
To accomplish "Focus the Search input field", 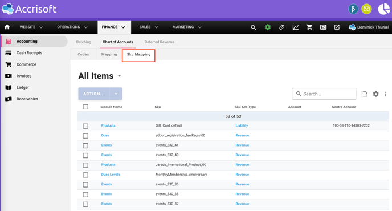I will (324, 94).
